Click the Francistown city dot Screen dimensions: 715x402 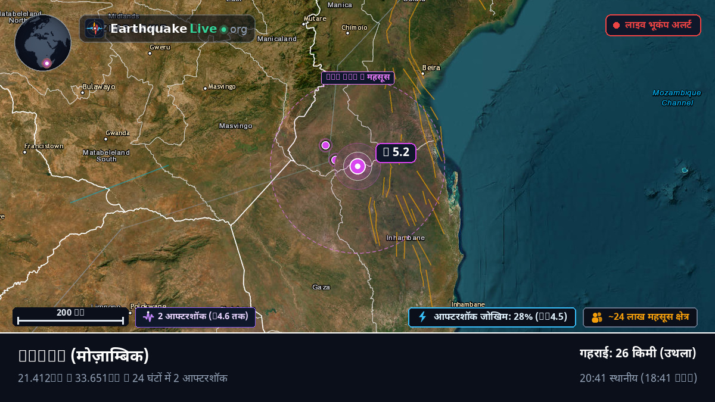24,152
